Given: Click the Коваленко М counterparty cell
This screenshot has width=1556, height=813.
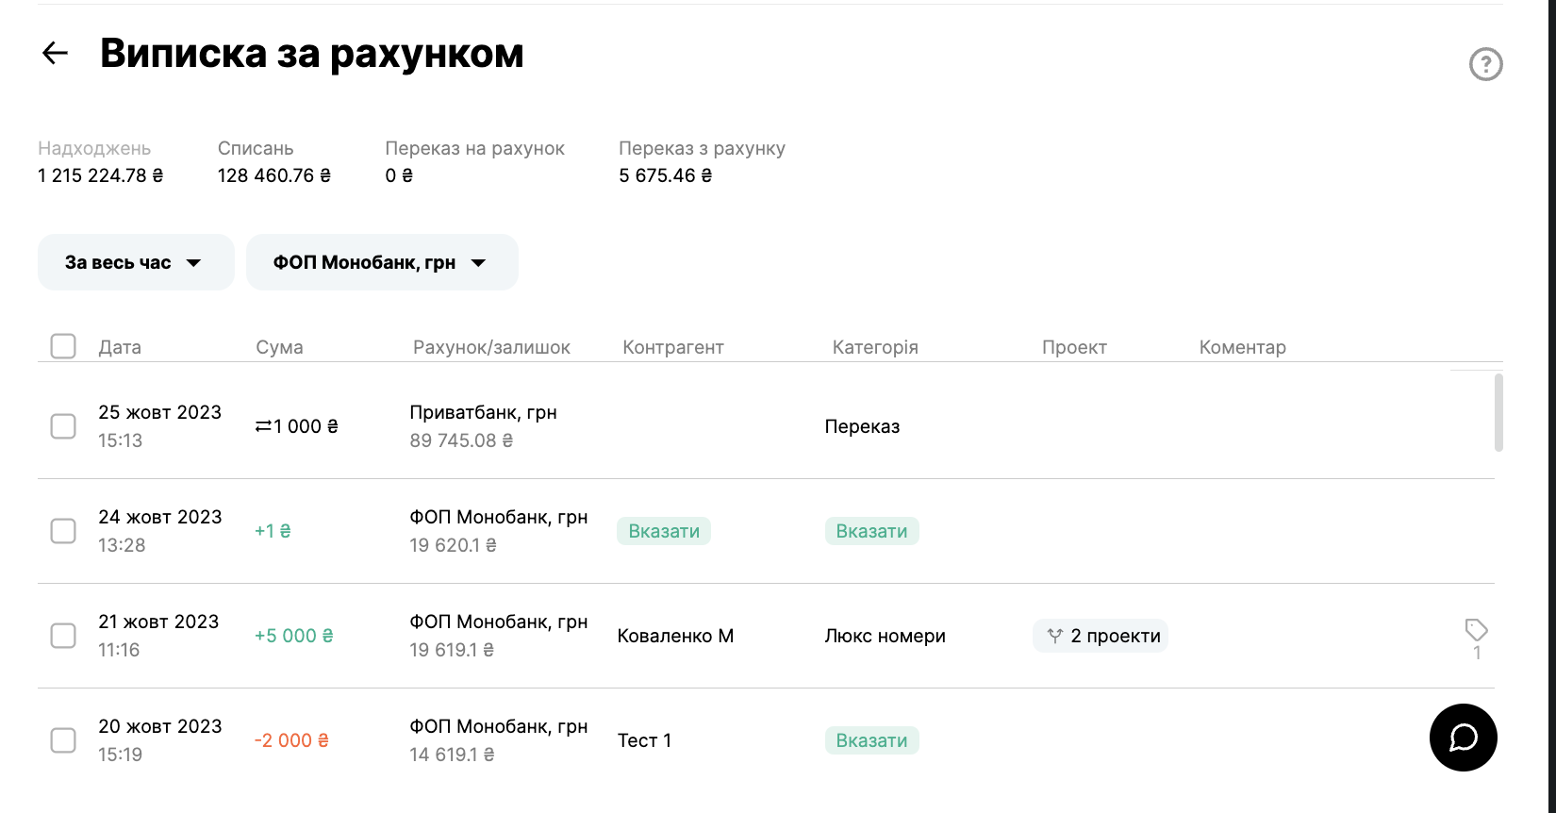Looking at the screenshot, I should (675, 636).
